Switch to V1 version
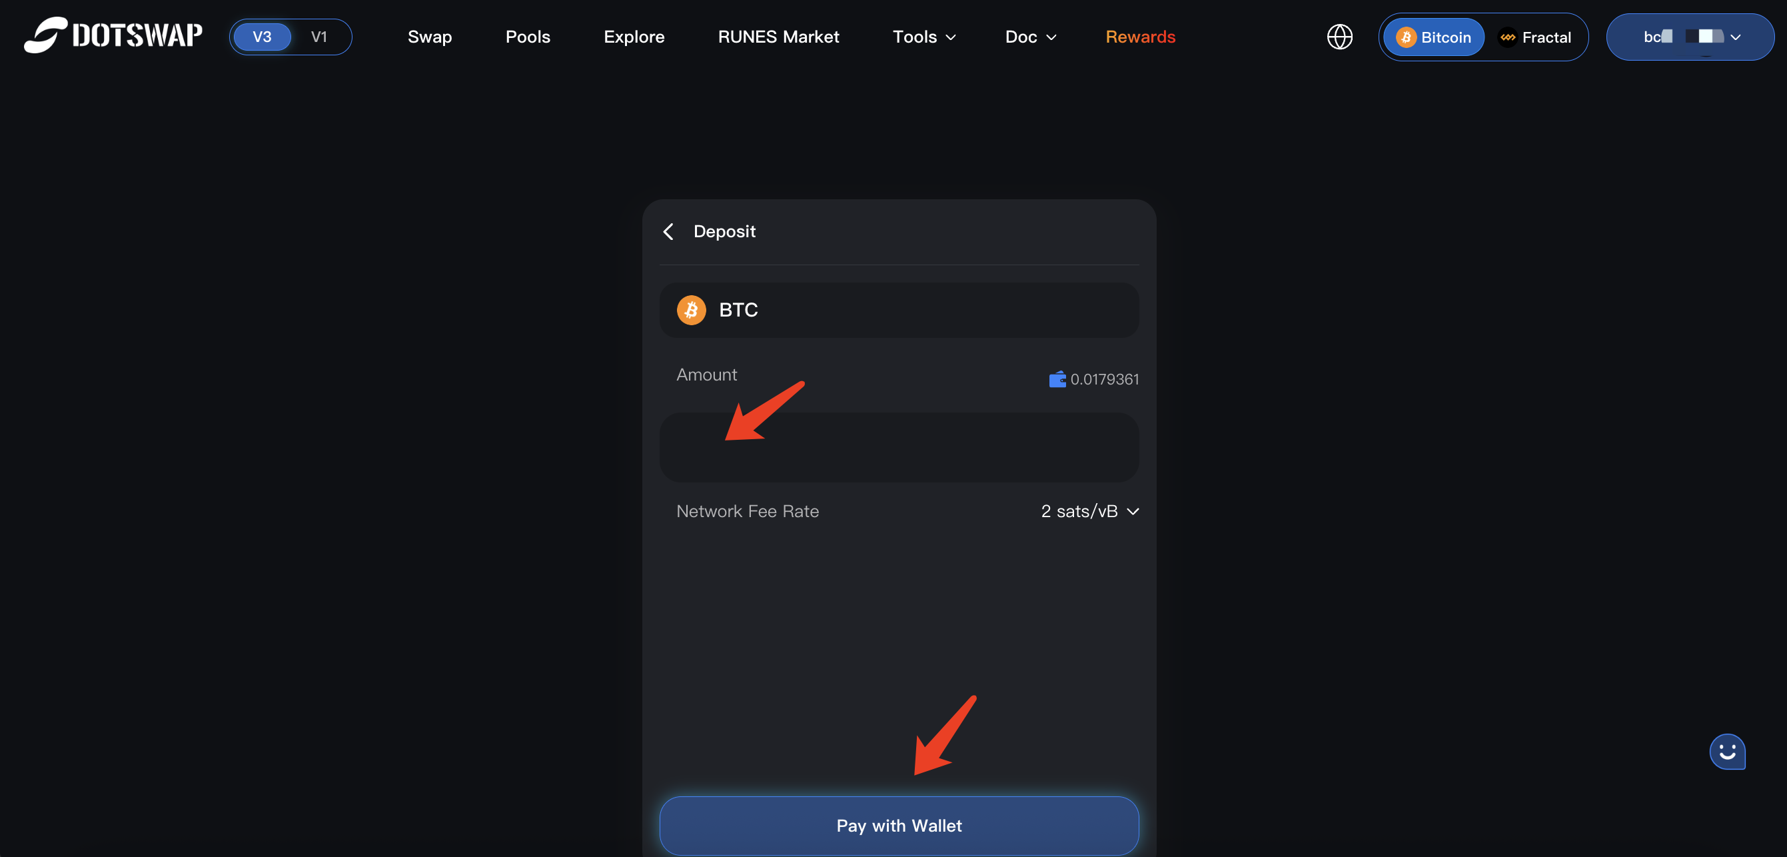 (318, 37)
